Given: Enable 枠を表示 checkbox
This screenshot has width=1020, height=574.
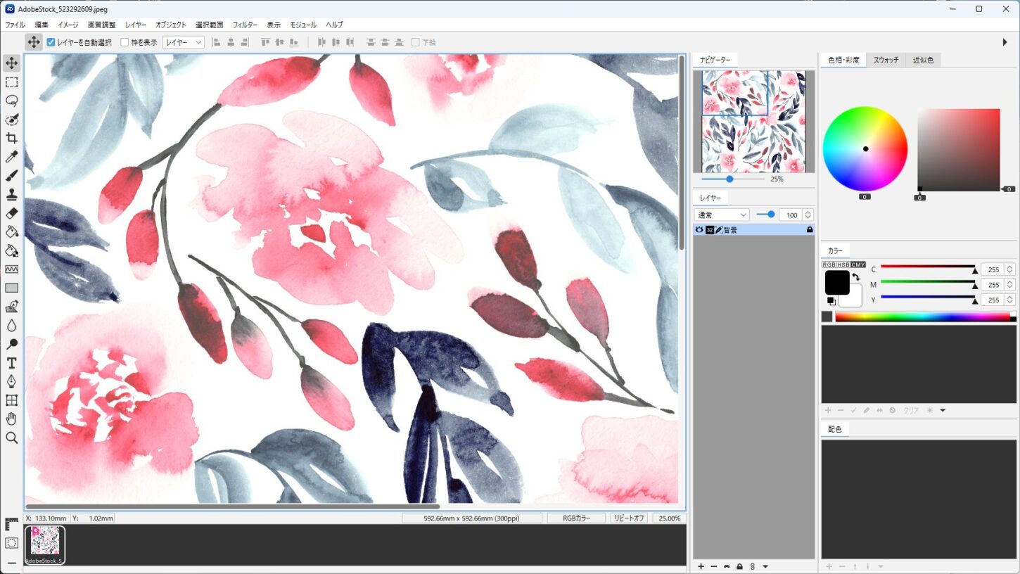Looking at the screenshot, I should click(x=125, y=42).
